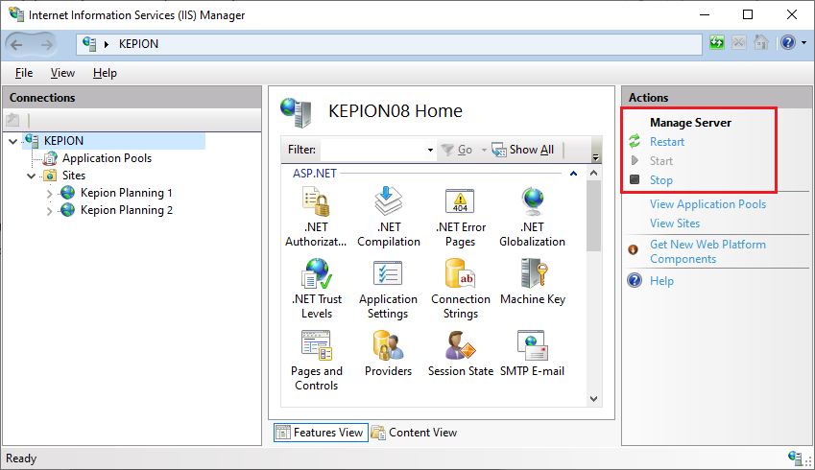Viewport: 815px width, 470px height.
Task: Click the green Refresh page icon
Action: (717, 42)
